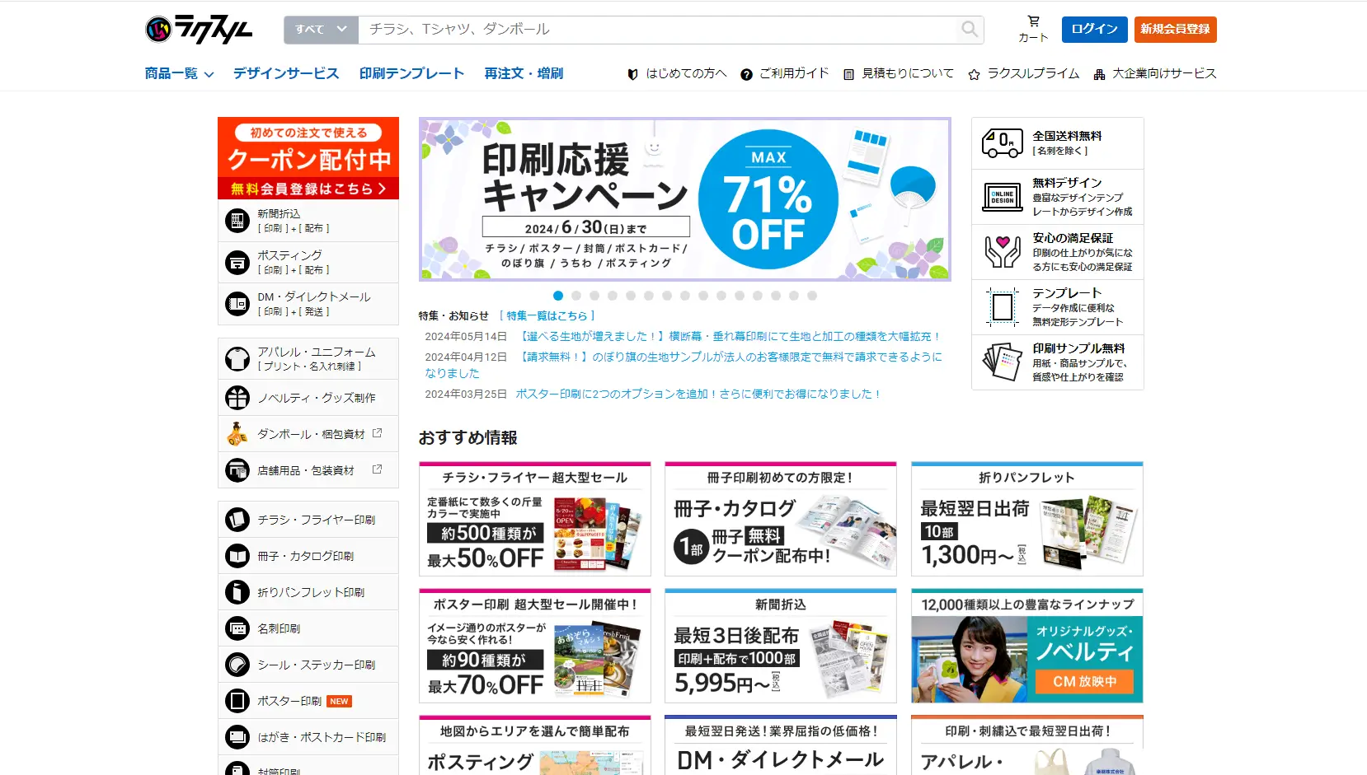Click the Raksul logo
The width and height of the screenshot is (1367, 775).
(x=199, y=30)
